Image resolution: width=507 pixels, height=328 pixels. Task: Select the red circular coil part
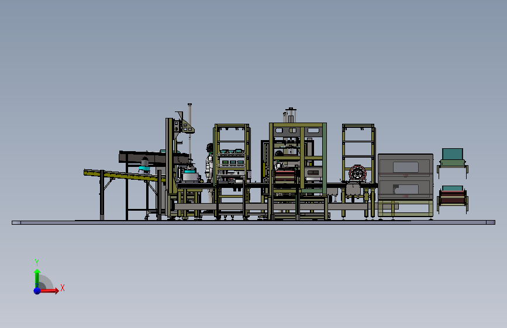click(357, 173)
